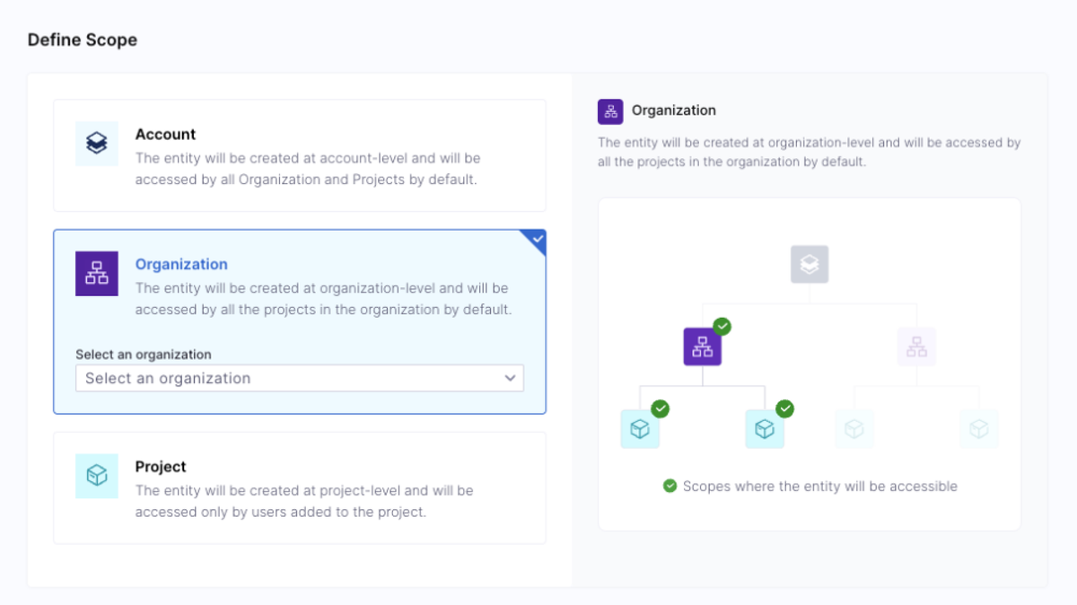Select the Account scope card
1077x605 pixels.
(300, 155)
